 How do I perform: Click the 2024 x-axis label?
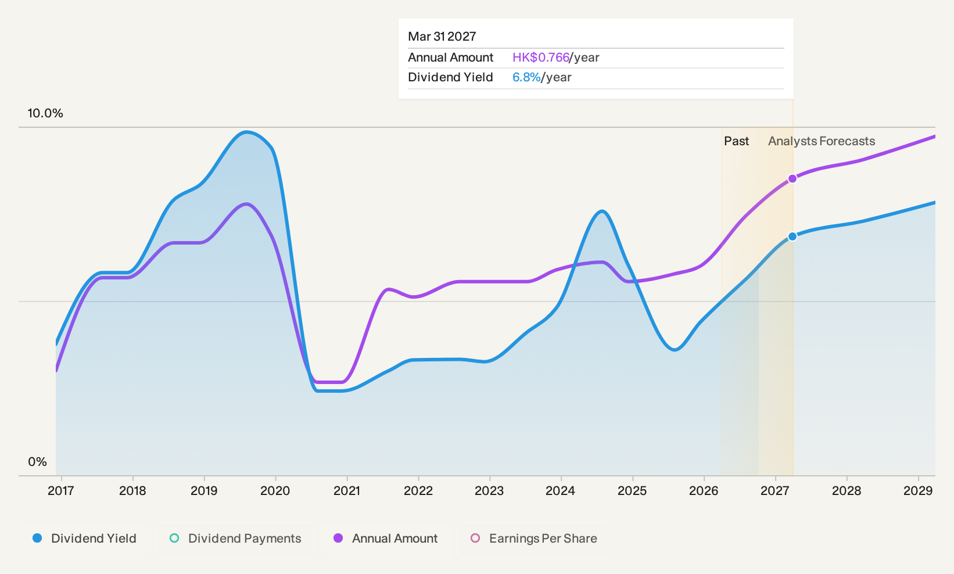point(561,491)
